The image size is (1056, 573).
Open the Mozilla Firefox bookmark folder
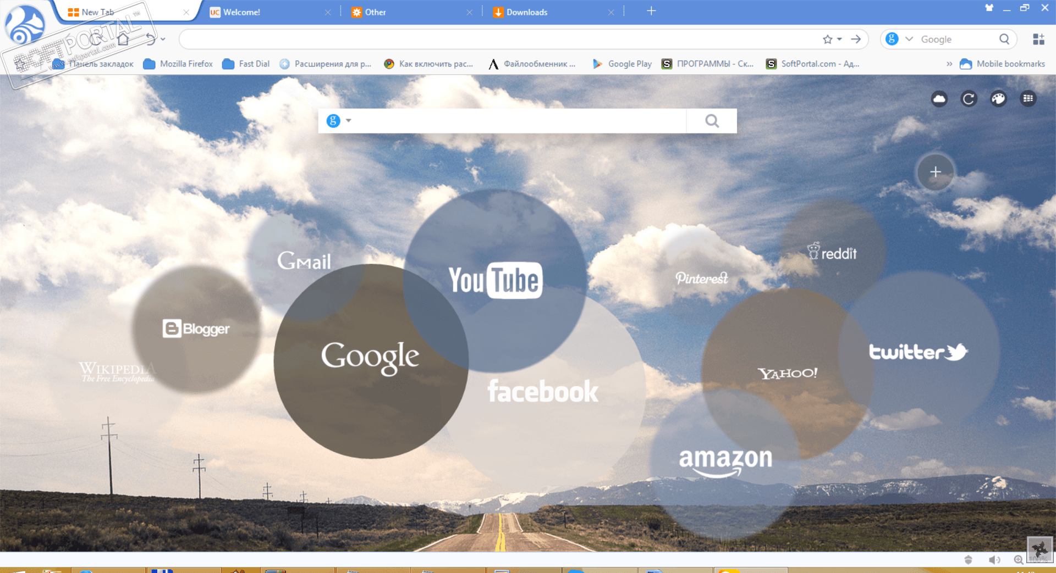click(178, 64)
